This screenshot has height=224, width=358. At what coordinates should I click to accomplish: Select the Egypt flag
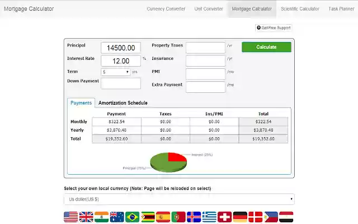point(286,217)
